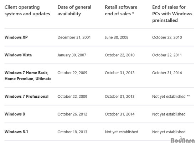Click the October 18, 2013 date cell
Screen dimensions: 196x144
(x=72, y=132)
